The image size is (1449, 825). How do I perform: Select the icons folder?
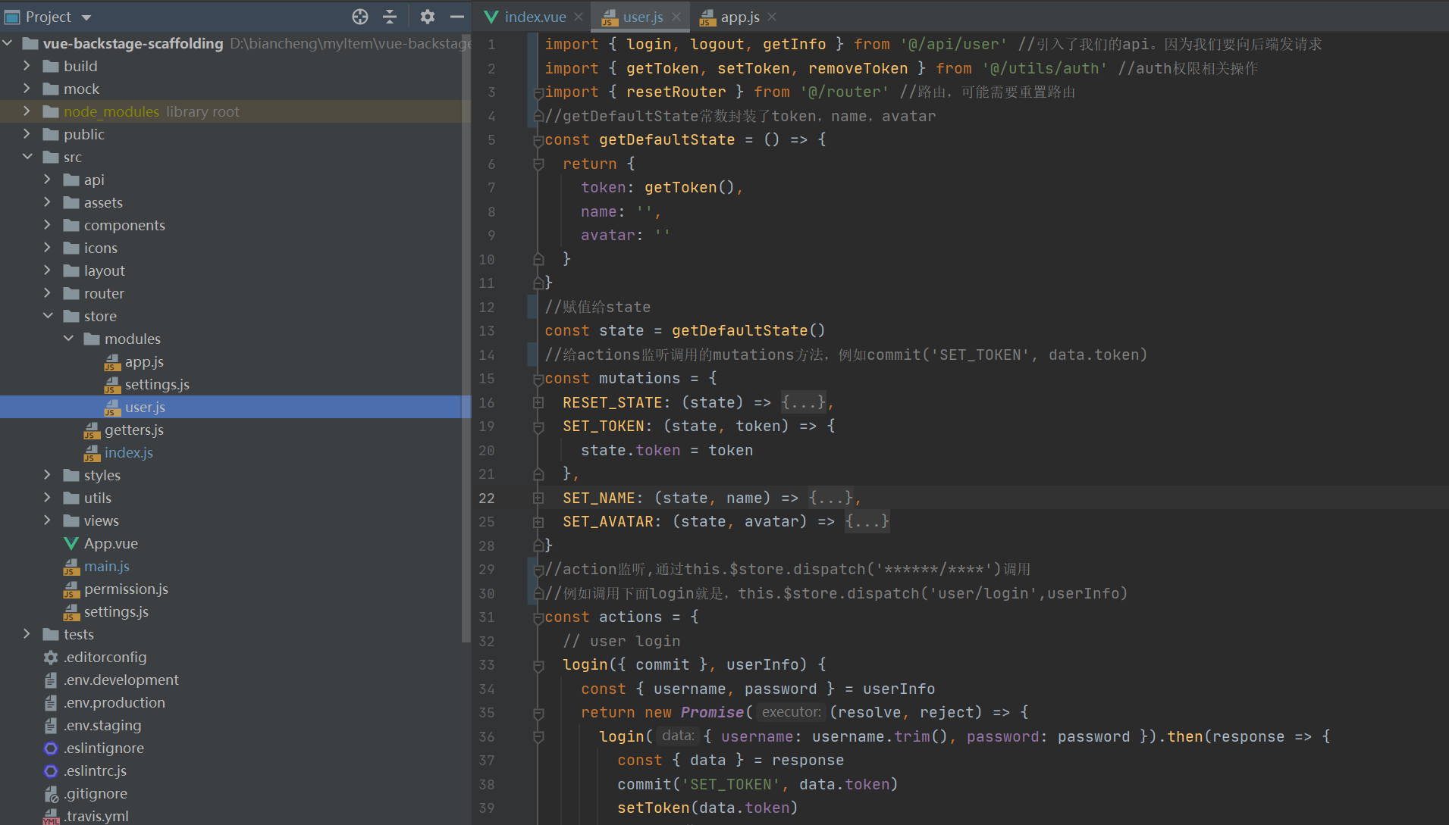pyautogui.click(x=101, y=248)
